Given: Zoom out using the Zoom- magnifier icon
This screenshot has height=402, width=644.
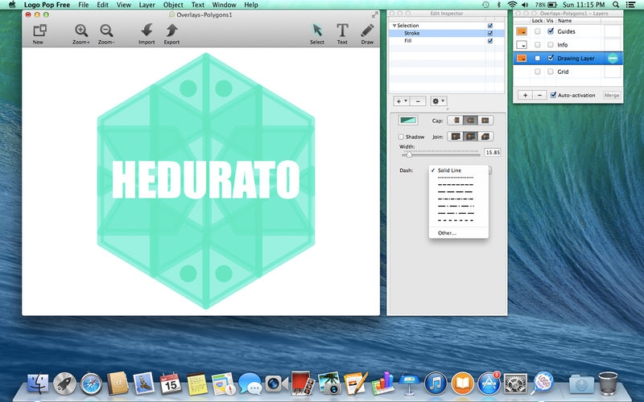Looking at the screenshot, I should pyautogui.click(x=106, y=31).
